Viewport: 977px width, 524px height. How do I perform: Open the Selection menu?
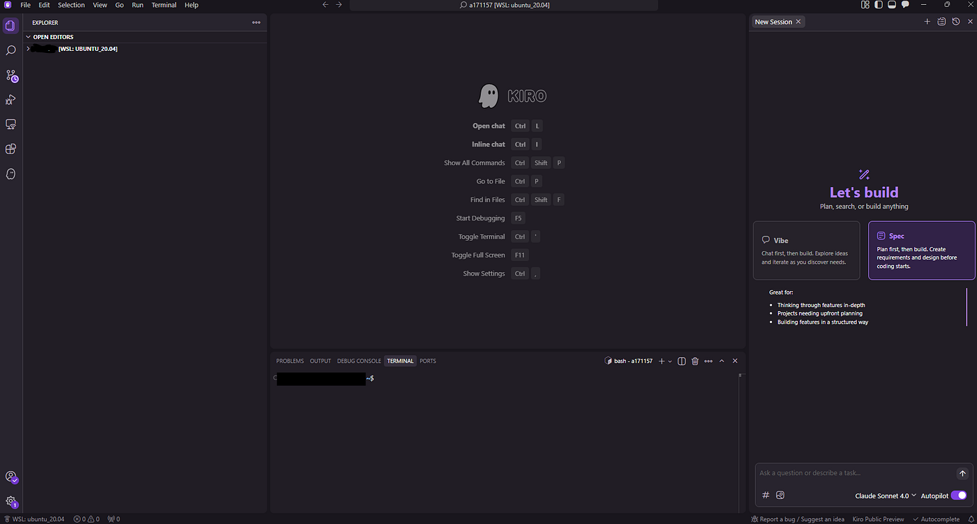pos(71,5)
